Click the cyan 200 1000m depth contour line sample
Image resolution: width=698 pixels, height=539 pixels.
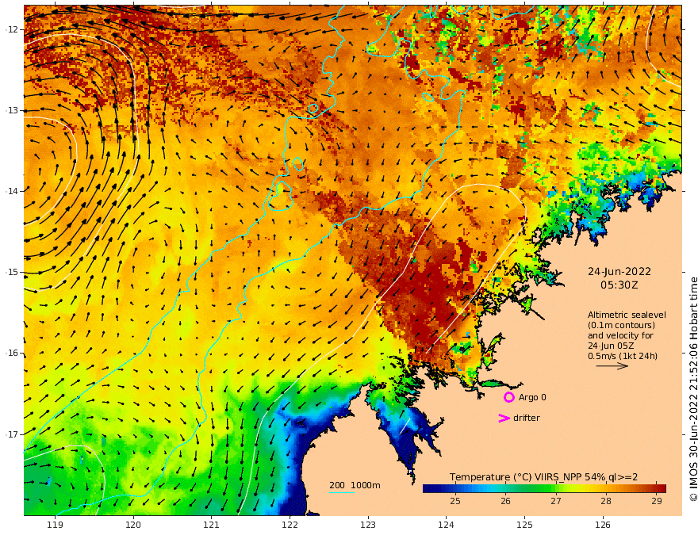341,492
